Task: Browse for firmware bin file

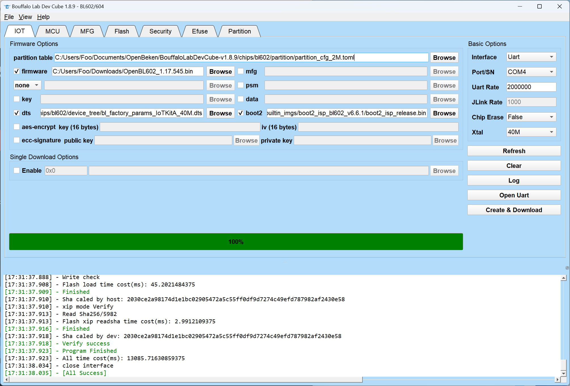Action: pos(220,71)
